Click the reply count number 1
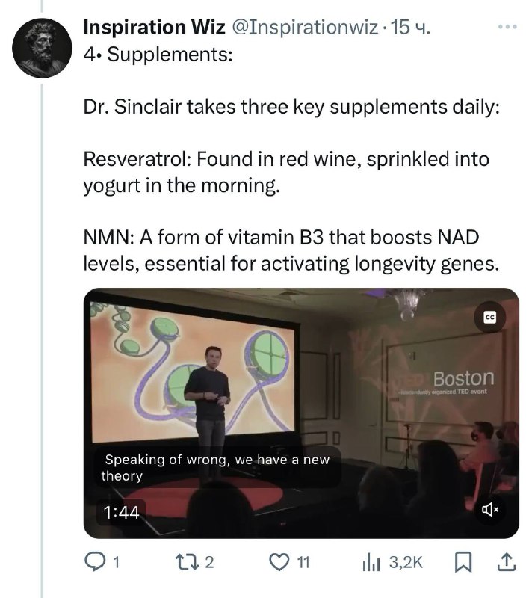This screenshot has width=532, height=598. 117,562
